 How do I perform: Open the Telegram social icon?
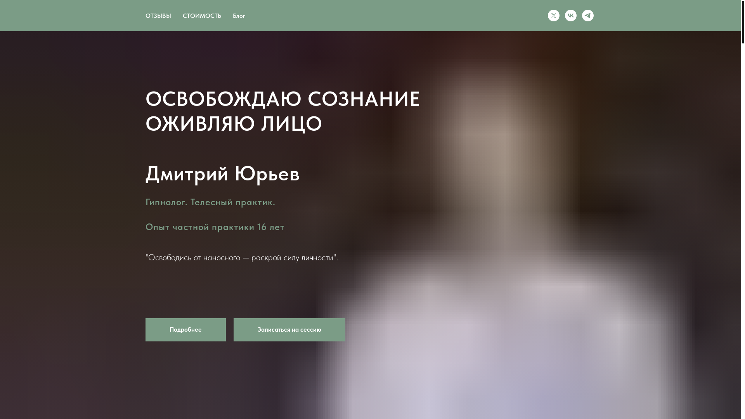coord(588,16)
